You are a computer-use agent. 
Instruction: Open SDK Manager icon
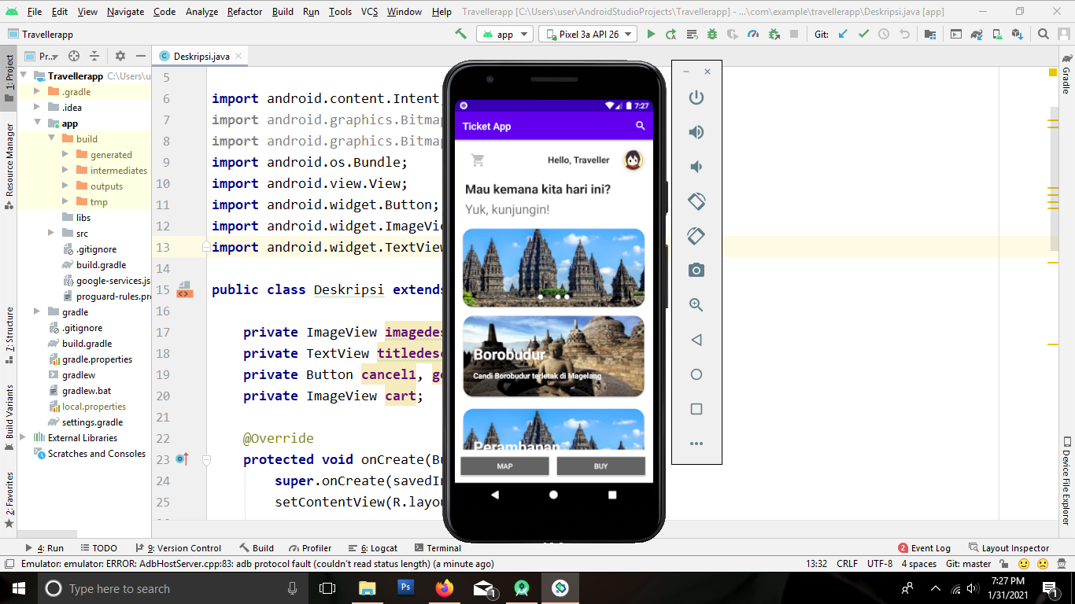[1018, 34]
